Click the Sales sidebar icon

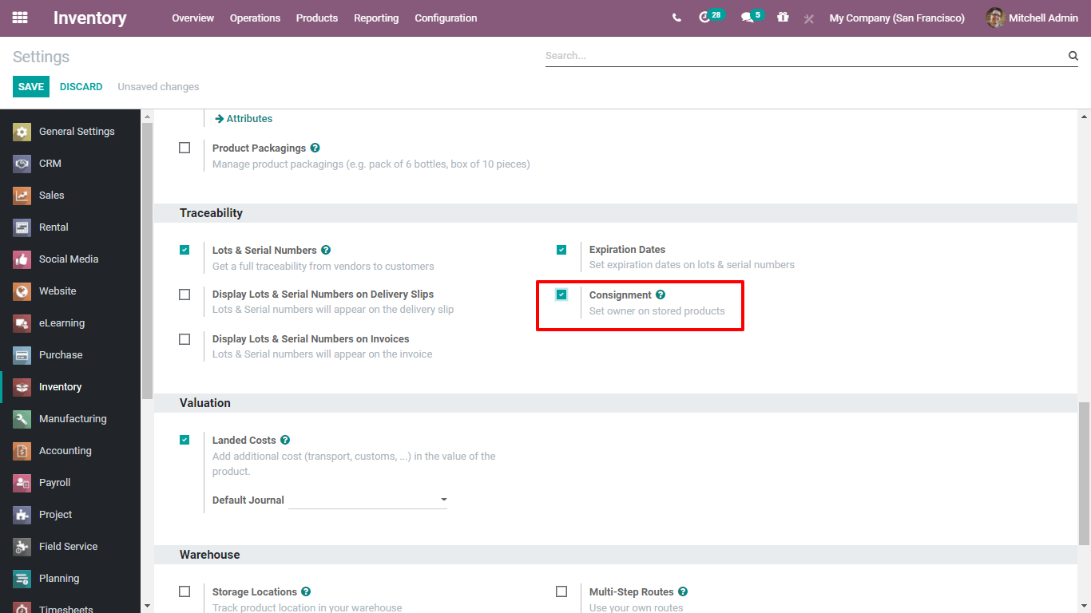click(x=22, y=196)
